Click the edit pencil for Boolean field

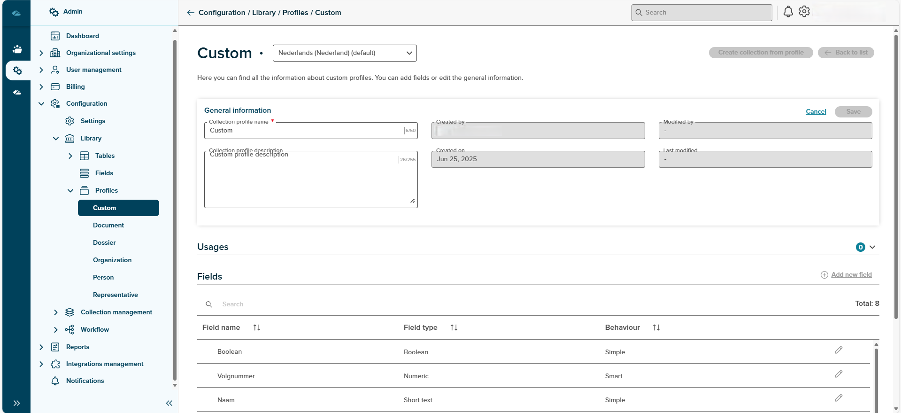839,350
